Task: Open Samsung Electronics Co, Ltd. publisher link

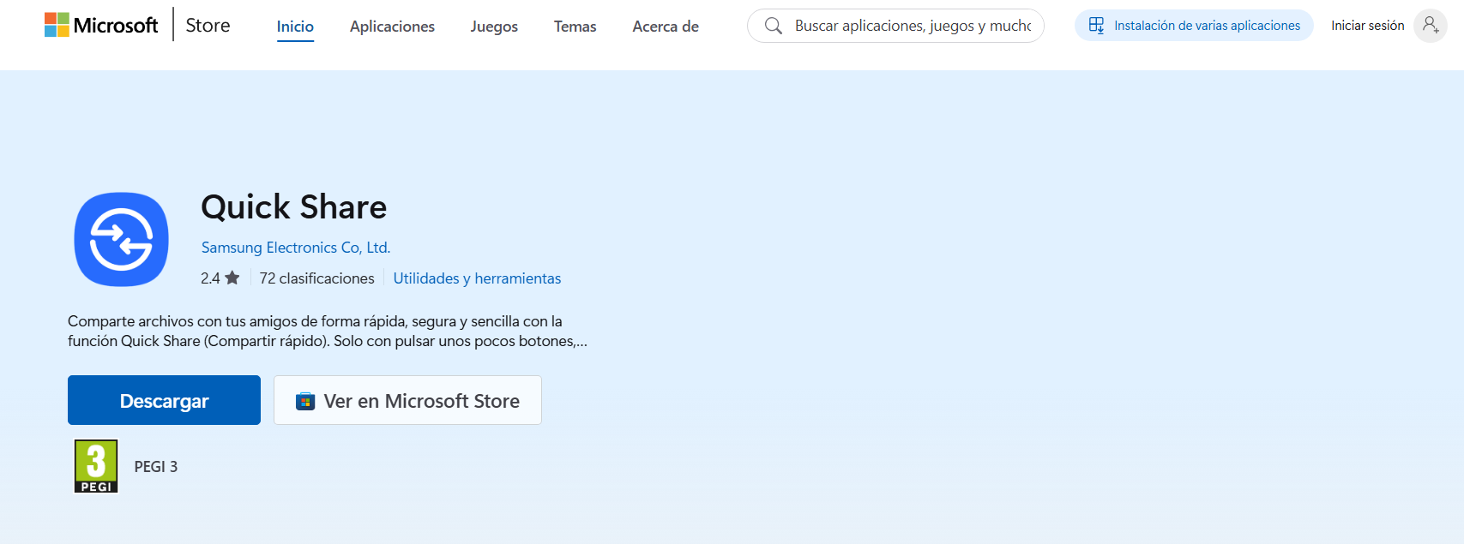Action: 296,248
